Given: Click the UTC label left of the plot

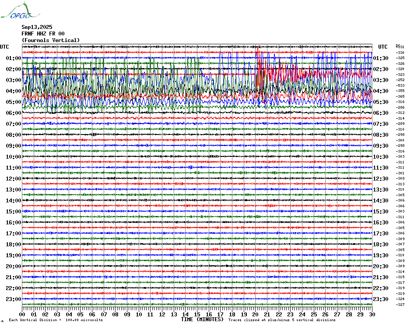Looking at the screenshot, I should tap(4, 47).
